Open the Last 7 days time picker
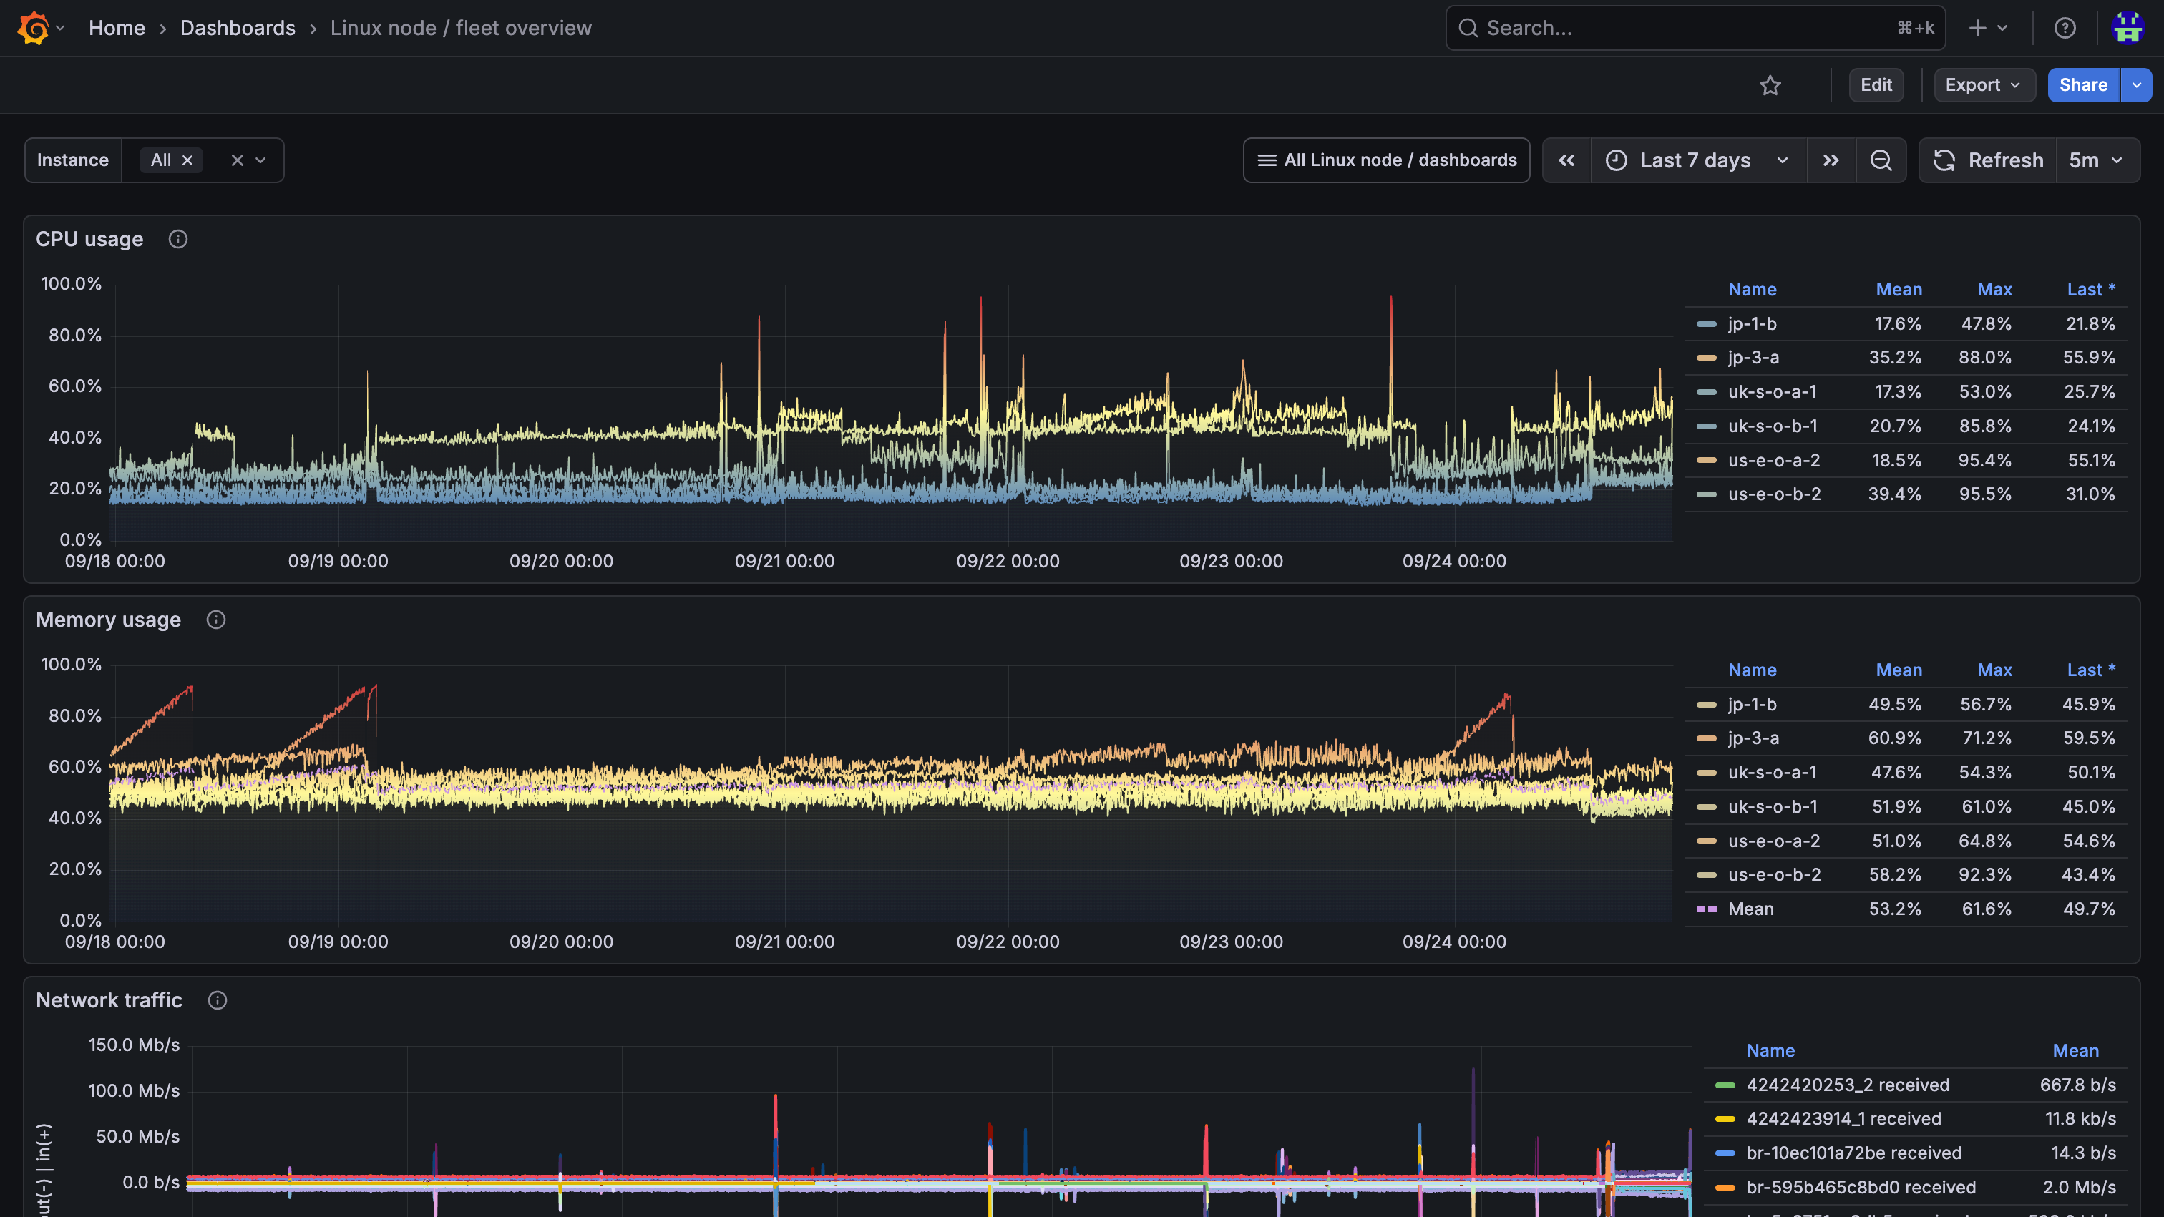This screenshot has height=1217, width=2164. pyautogui.click(x=1699, y=160)
